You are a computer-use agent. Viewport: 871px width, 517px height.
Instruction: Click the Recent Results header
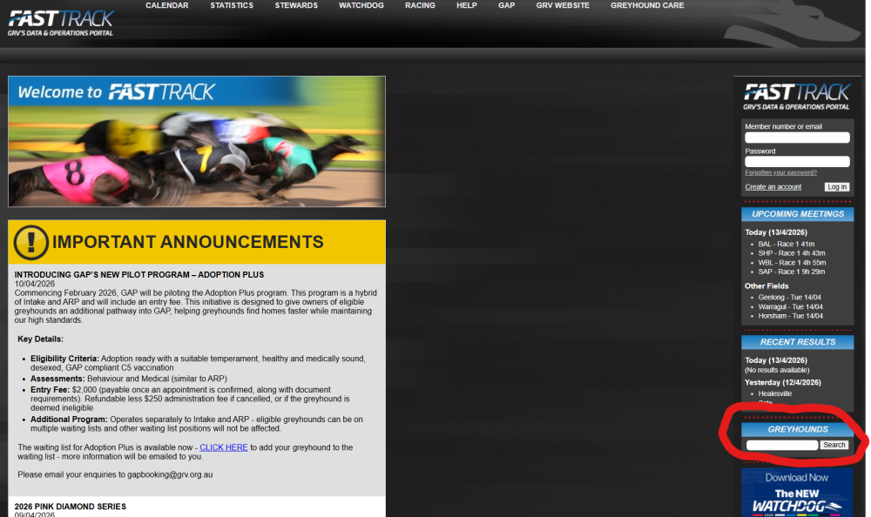[x=798, y=342]
